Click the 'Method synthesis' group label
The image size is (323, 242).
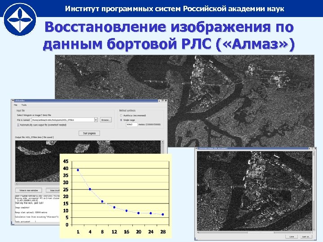(x=127, y=111)
